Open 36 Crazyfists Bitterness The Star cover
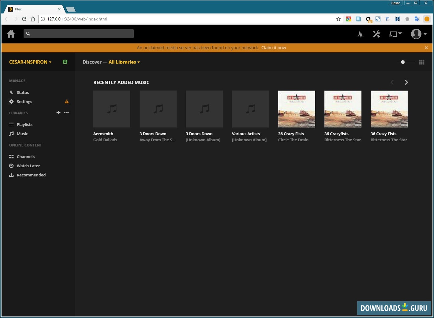The image size is (434, 318). (x=343, y=109)
